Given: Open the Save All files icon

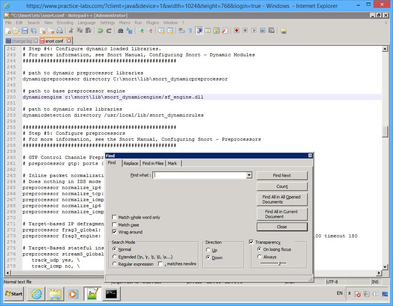Looking at the screenshot, I should (x=34, y=31).
